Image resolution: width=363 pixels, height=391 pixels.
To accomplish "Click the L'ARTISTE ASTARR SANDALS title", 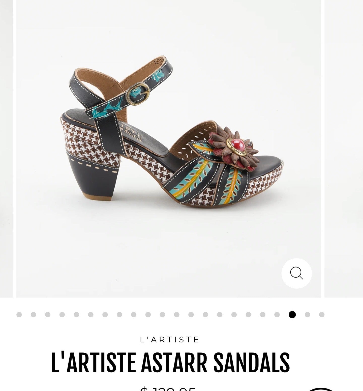I will [x=170, y=363].
